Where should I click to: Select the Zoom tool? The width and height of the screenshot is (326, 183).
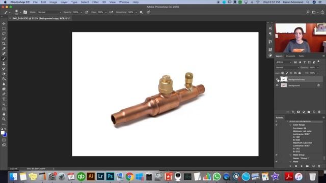click(4, 119)
